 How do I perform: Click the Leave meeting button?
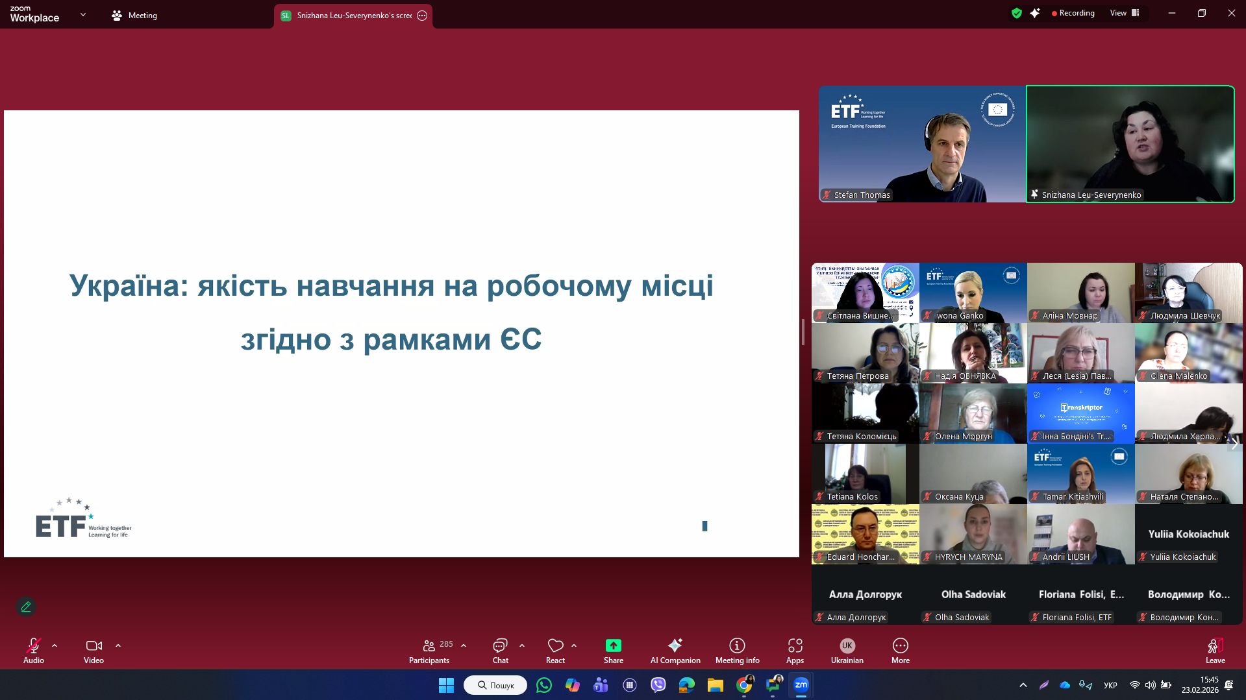click(1215, 651)
